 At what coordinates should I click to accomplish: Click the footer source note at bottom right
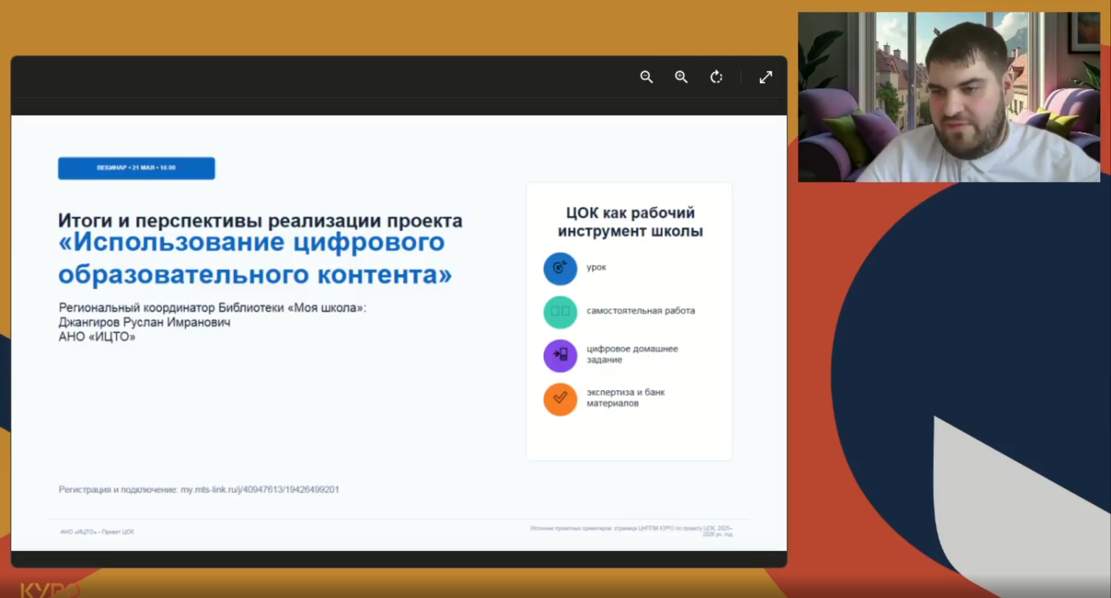pos(631,531)
